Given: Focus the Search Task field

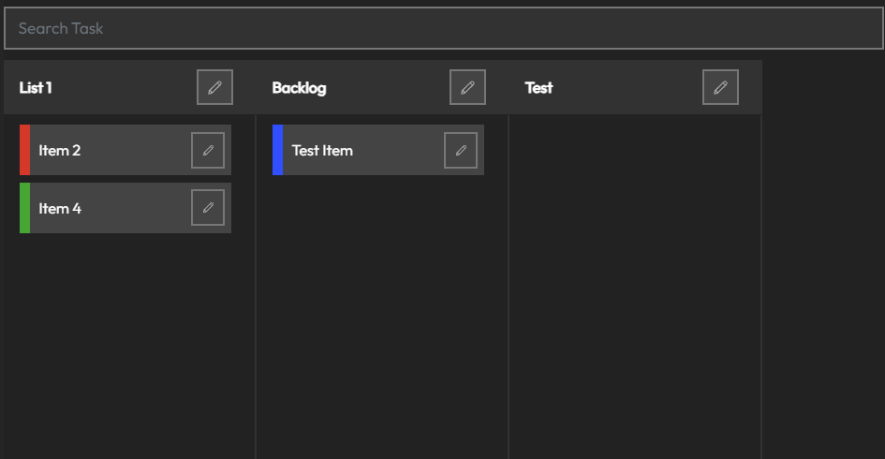Looking at the screenshot, I should point(442,28).
